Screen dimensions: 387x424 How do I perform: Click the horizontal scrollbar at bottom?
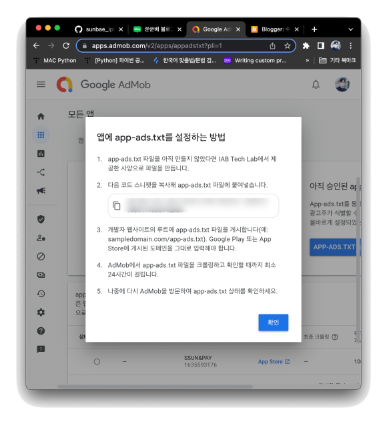click(155, 387)
